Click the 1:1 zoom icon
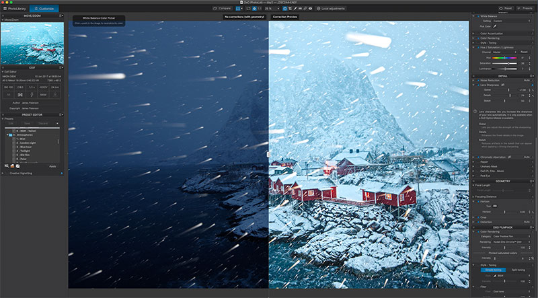 point(260,8)
